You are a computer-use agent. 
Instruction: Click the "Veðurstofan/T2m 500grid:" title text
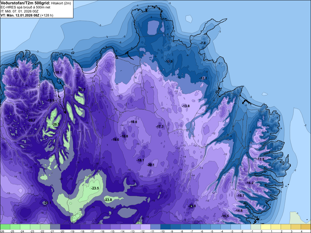(x=26, y=3)
